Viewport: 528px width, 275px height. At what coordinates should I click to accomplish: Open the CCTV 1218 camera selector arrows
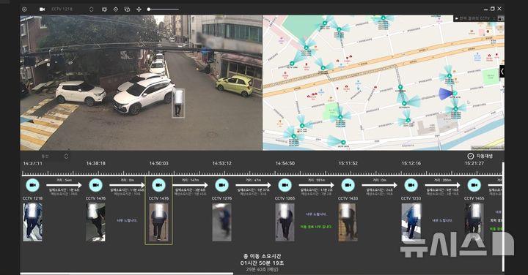pos(91,10)
